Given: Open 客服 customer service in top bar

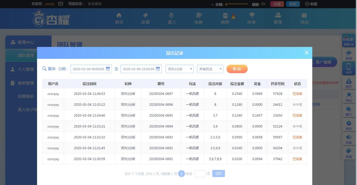Looking at the screenshot, I should (x=311, y=4).
